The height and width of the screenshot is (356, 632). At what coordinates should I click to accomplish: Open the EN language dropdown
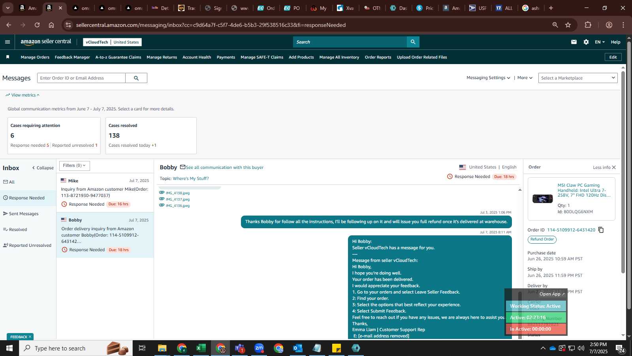(x=600, y=42)
